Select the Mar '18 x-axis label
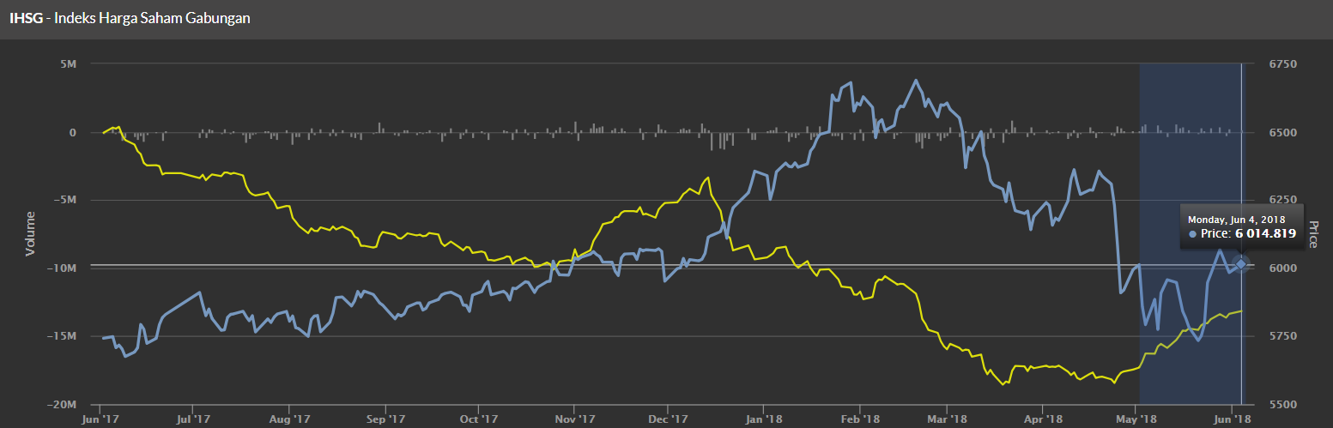The width and height of the screenshot is (1333, 428). [x=946, y=419]
